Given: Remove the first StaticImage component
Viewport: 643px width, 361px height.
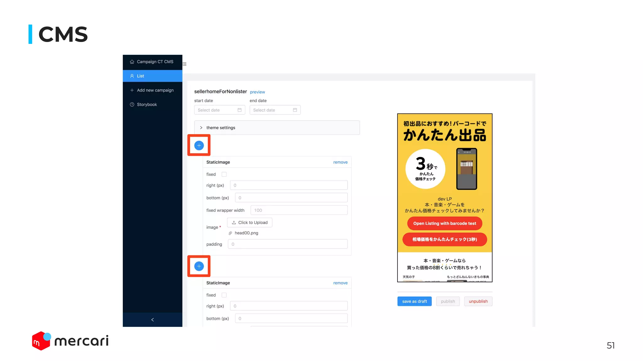Looking at the screenshot, I should click(x=340, y=162).
